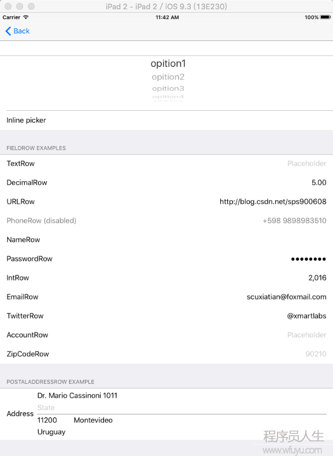The image size is (333, 456).
Task: Click the zoom window button
Action: tap(31, 6)
